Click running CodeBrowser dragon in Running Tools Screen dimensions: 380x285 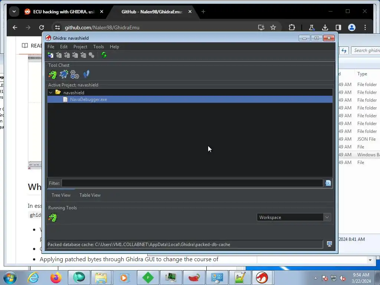53,217
